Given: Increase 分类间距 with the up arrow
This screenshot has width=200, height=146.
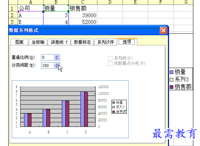Looking at the screenshot, I should pos(57,64).
